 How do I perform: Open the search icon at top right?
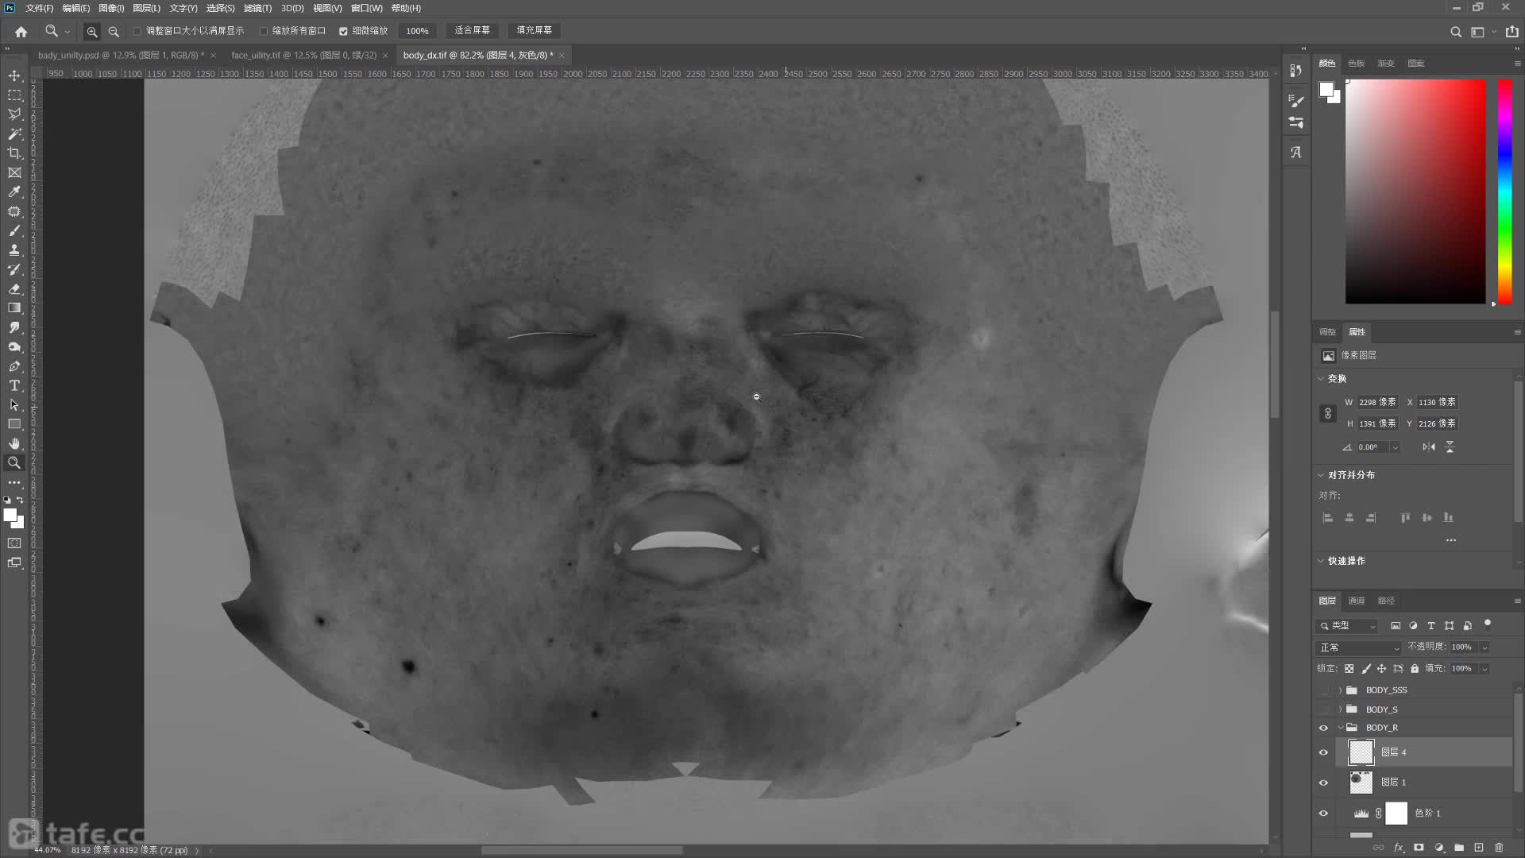coord(1456,32)
